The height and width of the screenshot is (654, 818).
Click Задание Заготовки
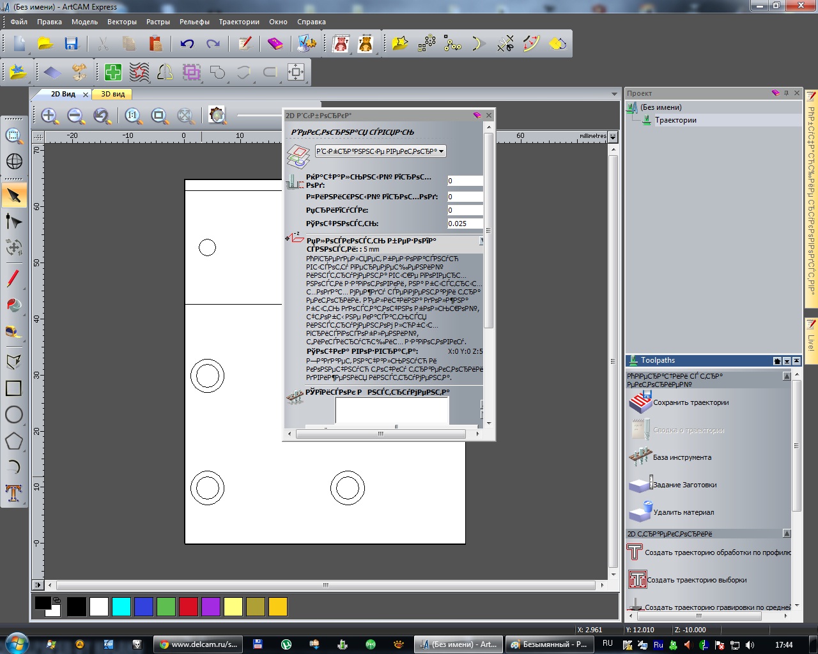coord(684,485)
